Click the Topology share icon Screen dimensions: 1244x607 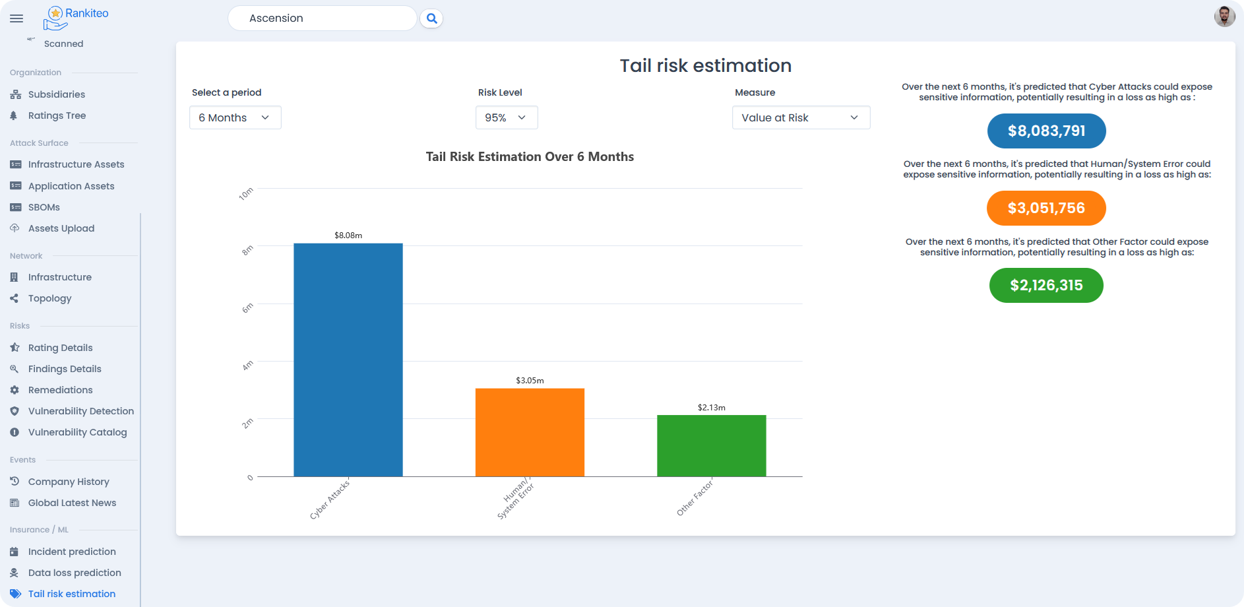click(15, 298)
